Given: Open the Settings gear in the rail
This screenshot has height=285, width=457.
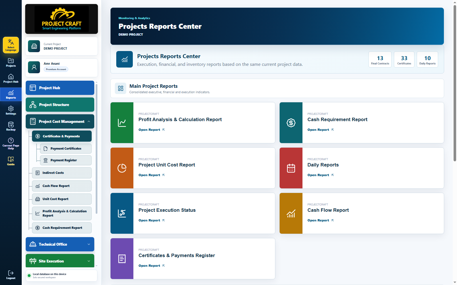Looking at the screenshot, I should [x=11, y=110].
